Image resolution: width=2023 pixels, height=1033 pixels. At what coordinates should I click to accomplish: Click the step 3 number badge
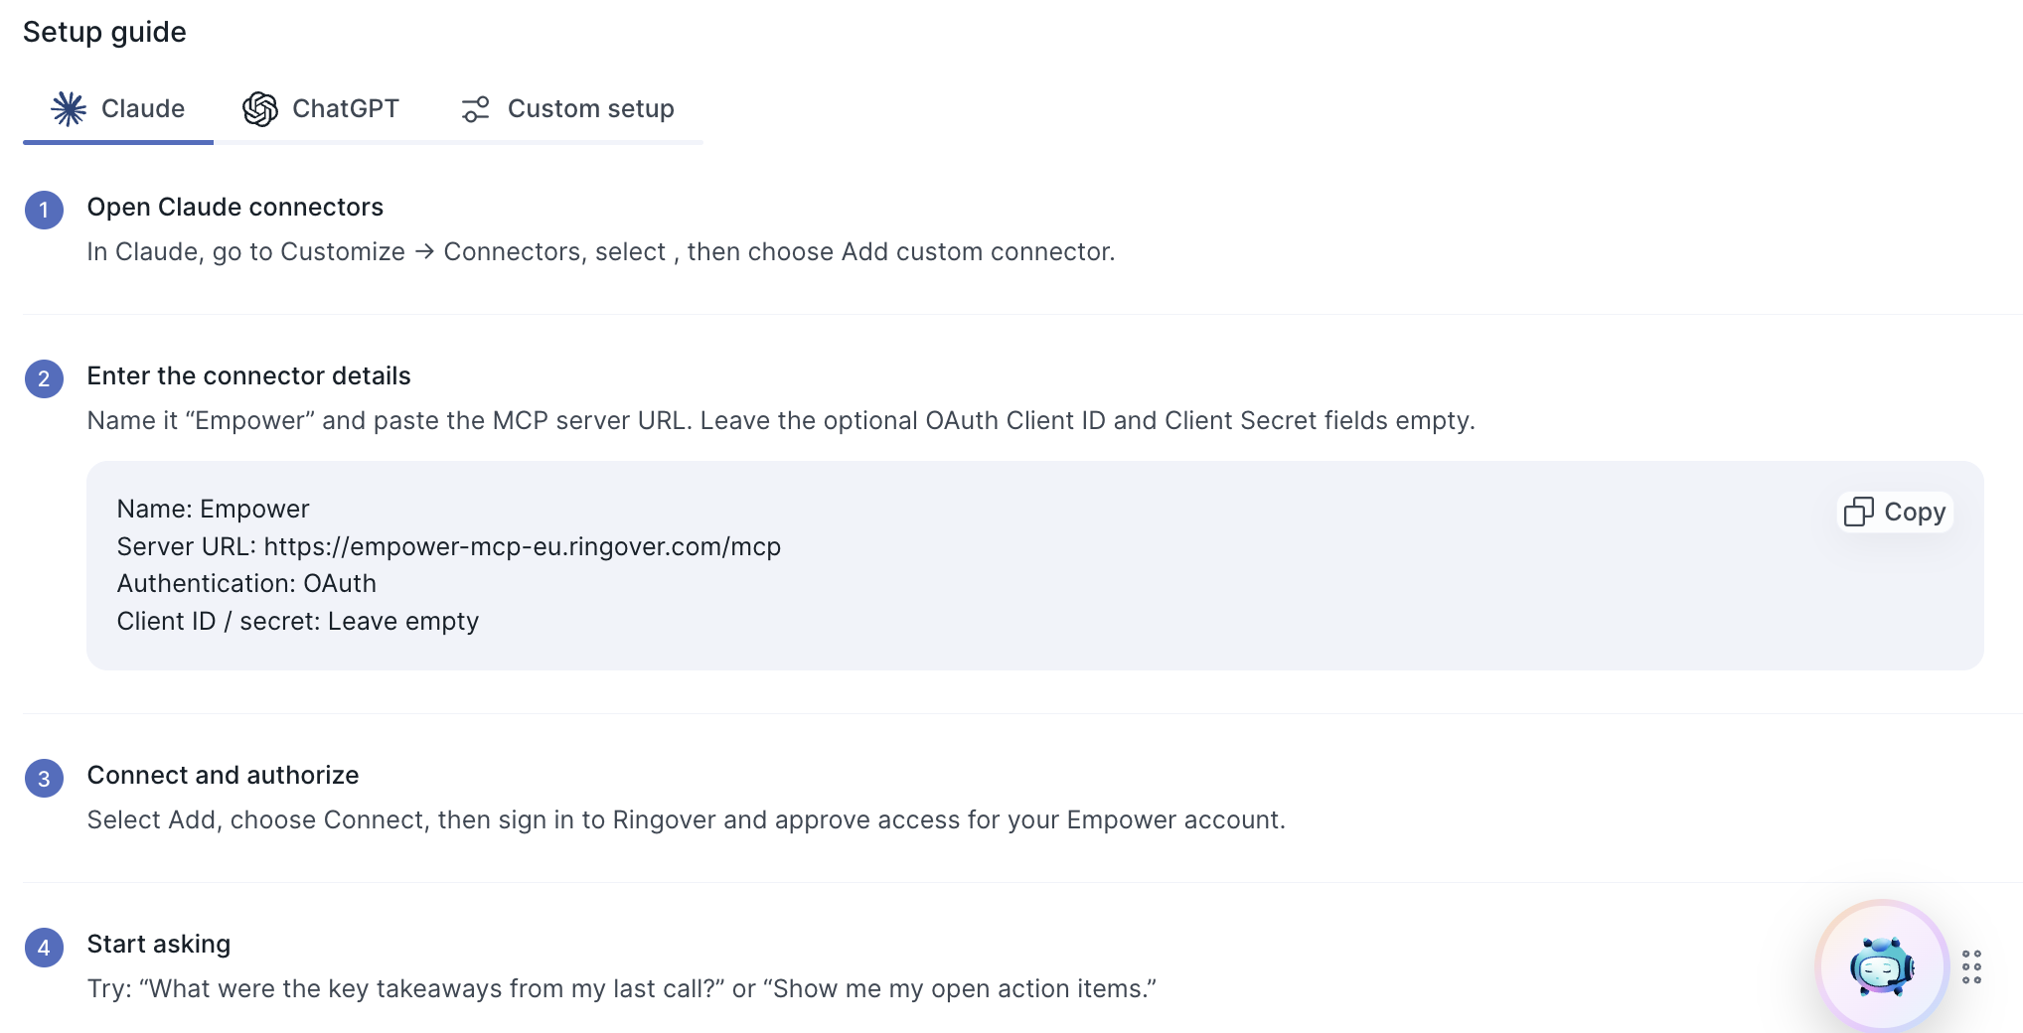(x=44, y=779)
